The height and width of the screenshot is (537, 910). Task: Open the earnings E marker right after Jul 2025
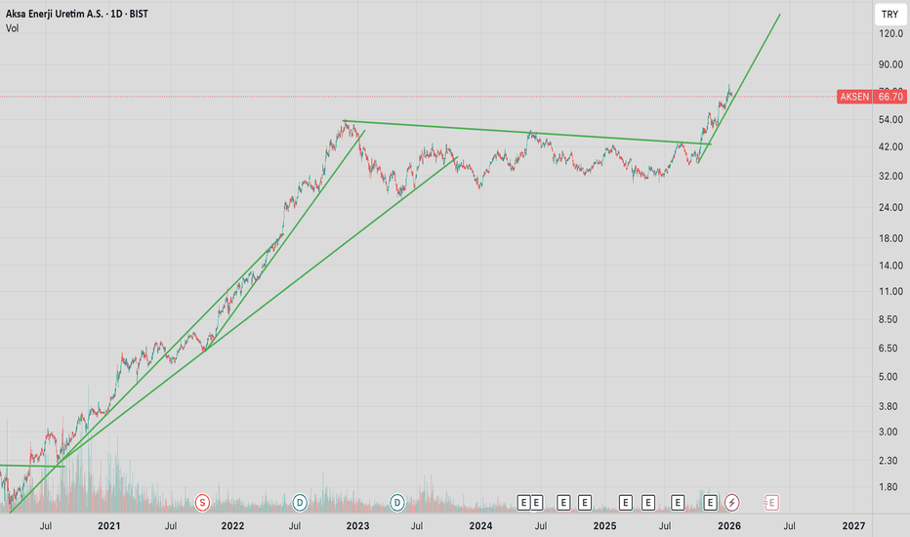click(x=678, y=502)
